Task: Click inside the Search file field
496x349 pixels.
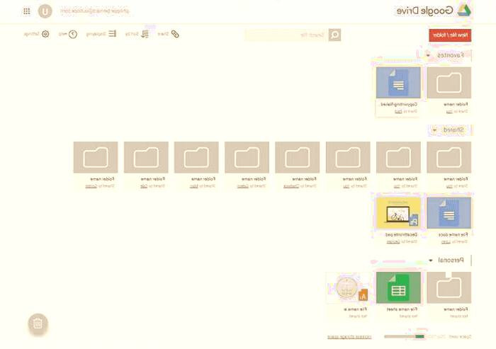Action: point(291,35)
